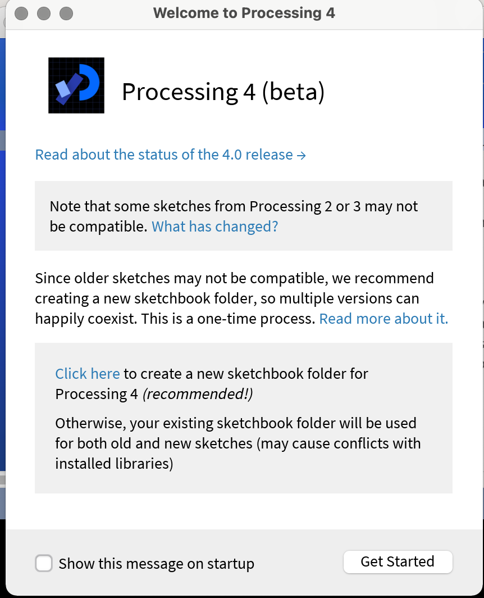Click the Processing 4 logo icon

tap(76, 85)
